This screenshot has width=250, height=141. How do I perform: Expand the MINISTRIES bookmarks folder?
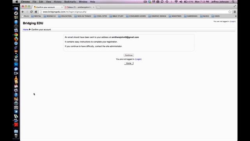pos(175,16)
